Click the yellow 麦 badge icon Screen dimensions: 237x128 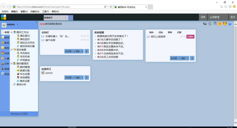[x=220, y=24]
